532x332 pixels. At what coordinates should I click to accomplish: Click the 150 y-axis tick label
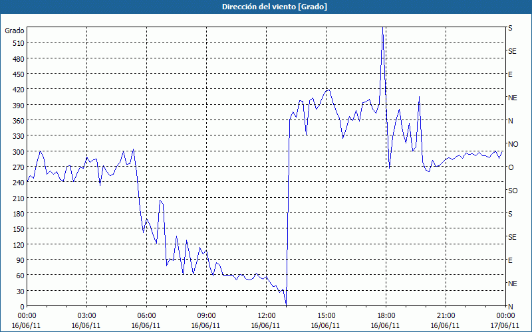click(19, 229)
